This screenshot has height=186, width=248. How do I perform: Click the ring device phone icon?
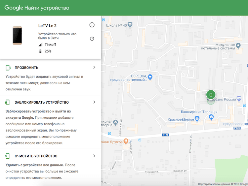pos(8,68)
